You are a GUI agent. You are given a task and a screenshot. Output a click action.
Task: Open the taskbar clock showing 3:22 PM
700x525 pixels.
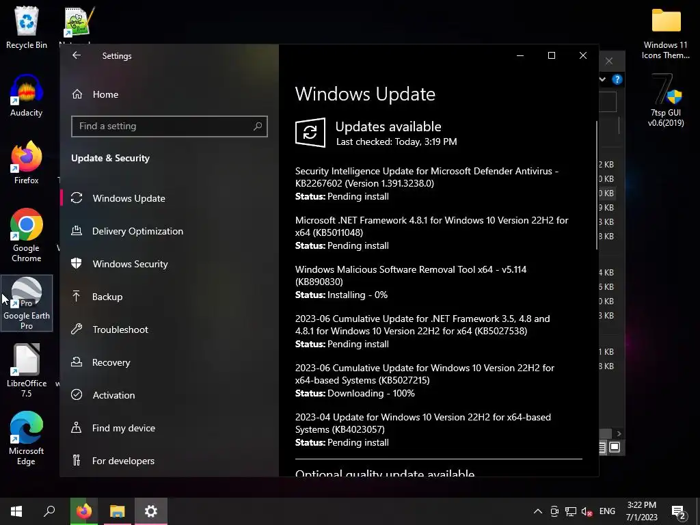click(x=641, y=511)
